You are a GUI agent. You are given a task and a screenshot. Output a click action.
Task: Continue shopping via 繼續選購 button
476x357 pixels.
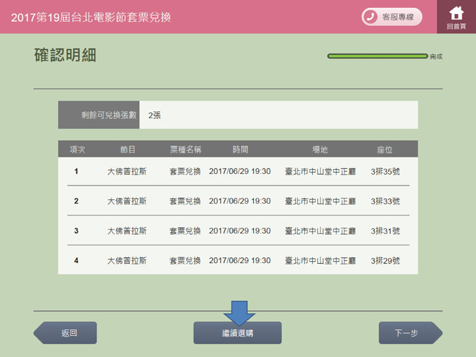(x=237, y=333)
